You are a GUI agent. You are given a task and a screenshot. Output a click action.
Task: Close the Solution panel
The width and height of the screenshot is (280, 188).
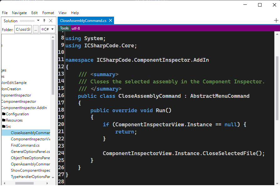(51, 21)
